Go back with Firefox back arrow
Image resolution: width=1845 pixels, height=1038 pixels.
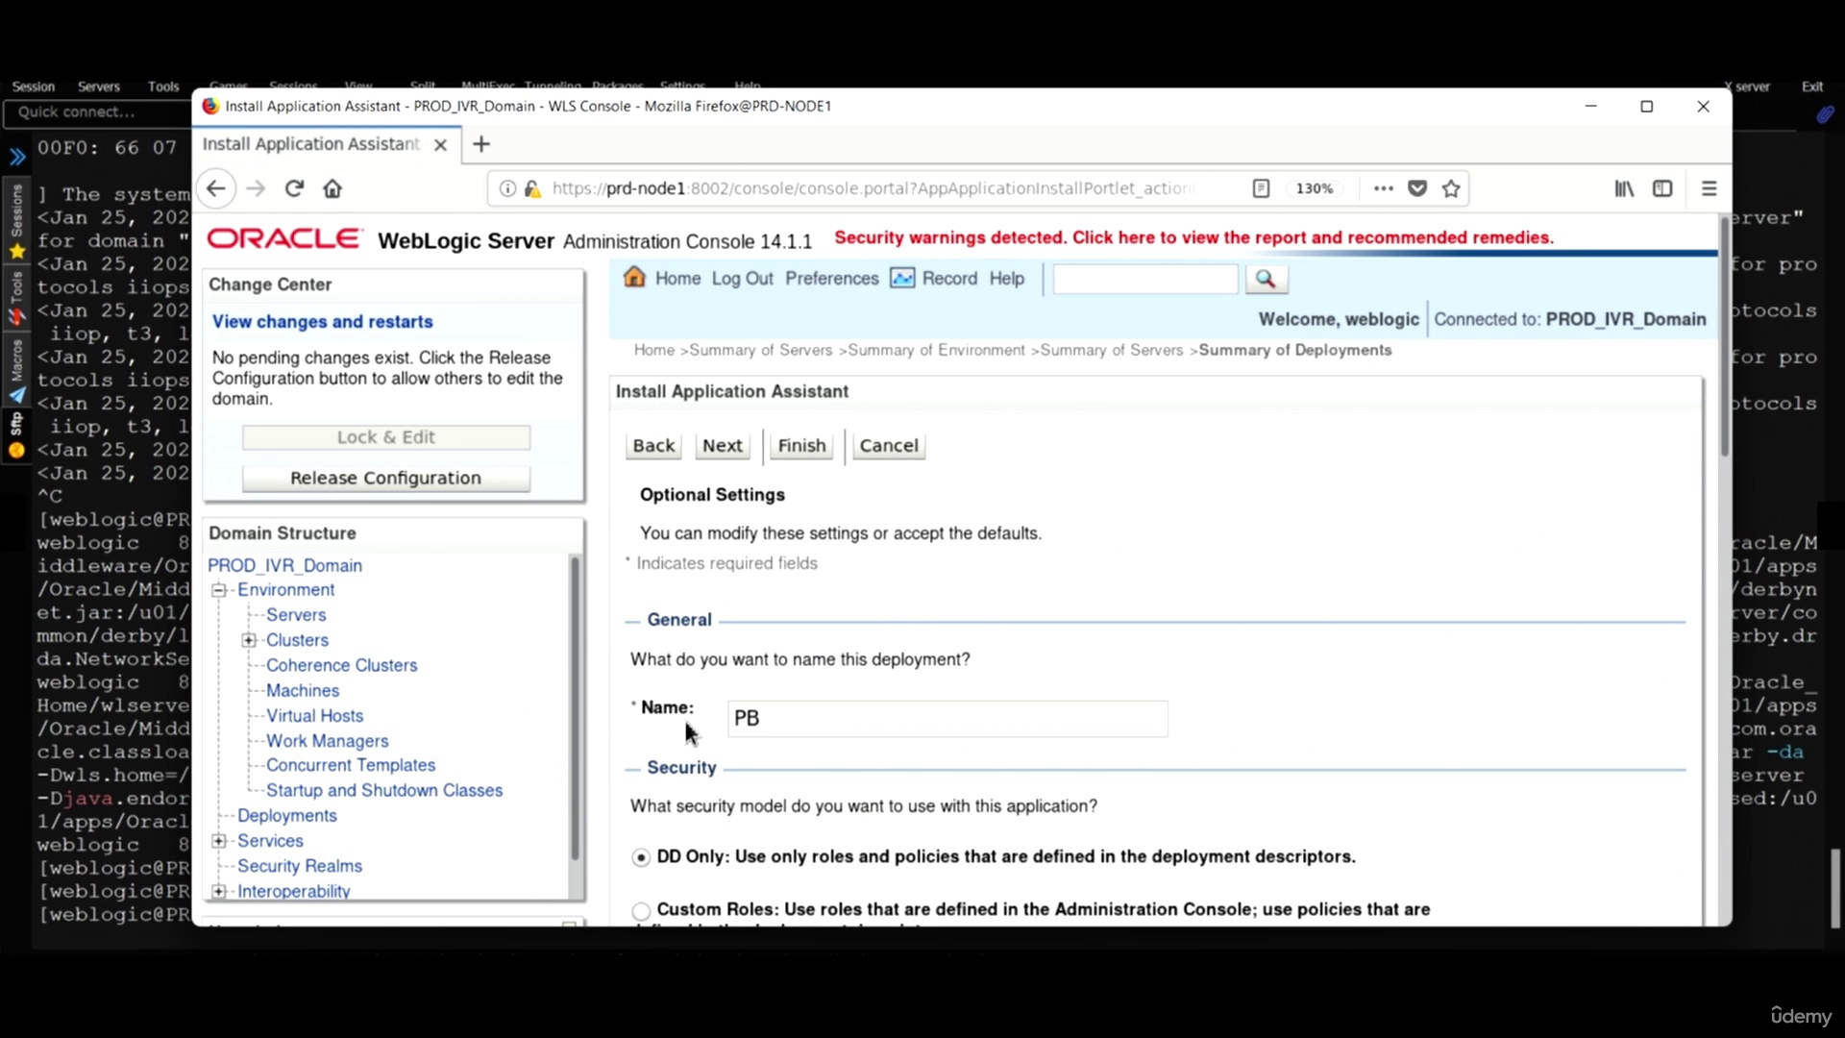[216, 188]
